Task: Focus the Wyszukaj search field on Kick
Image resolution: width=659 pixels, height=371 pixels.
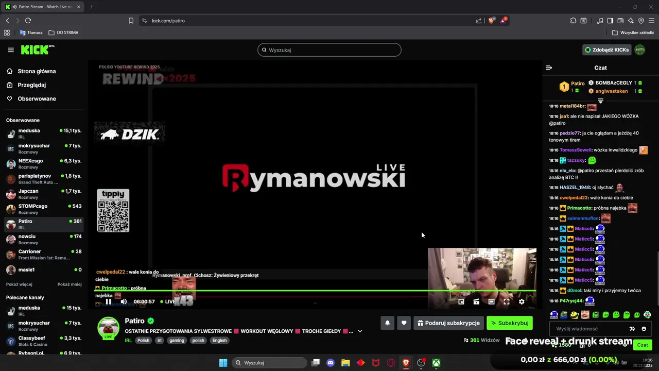Action: point(329,50)
